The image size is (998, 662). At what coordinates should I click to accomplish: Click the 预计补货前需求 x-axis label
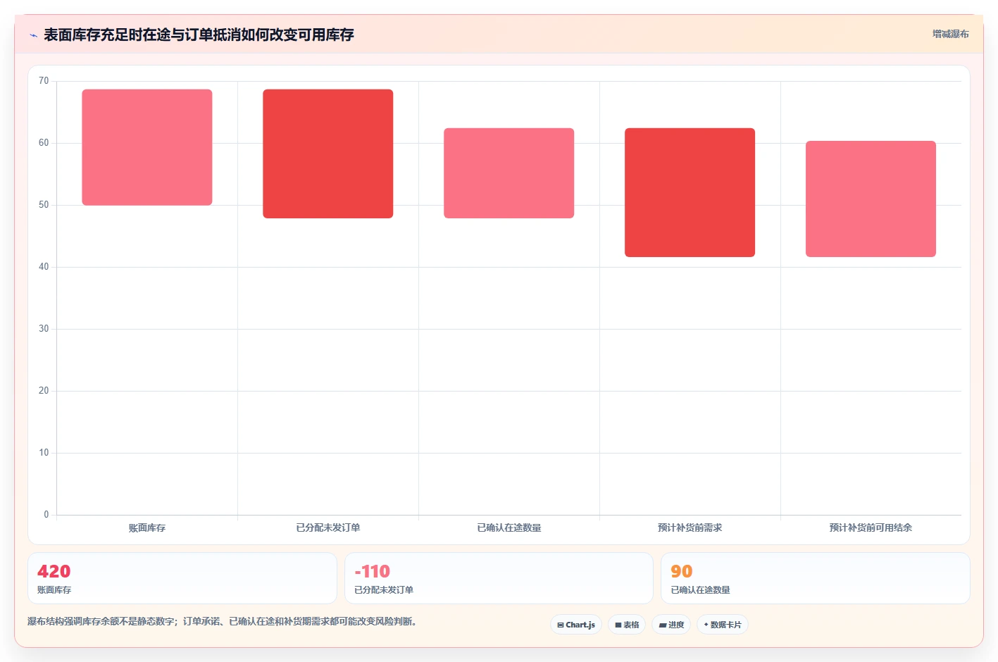click(690, 527)
